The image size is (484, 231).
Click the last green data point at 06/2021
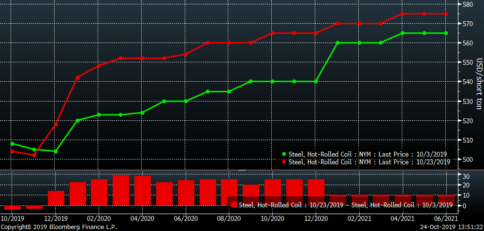pyautogui.click(x=446, y=33)
